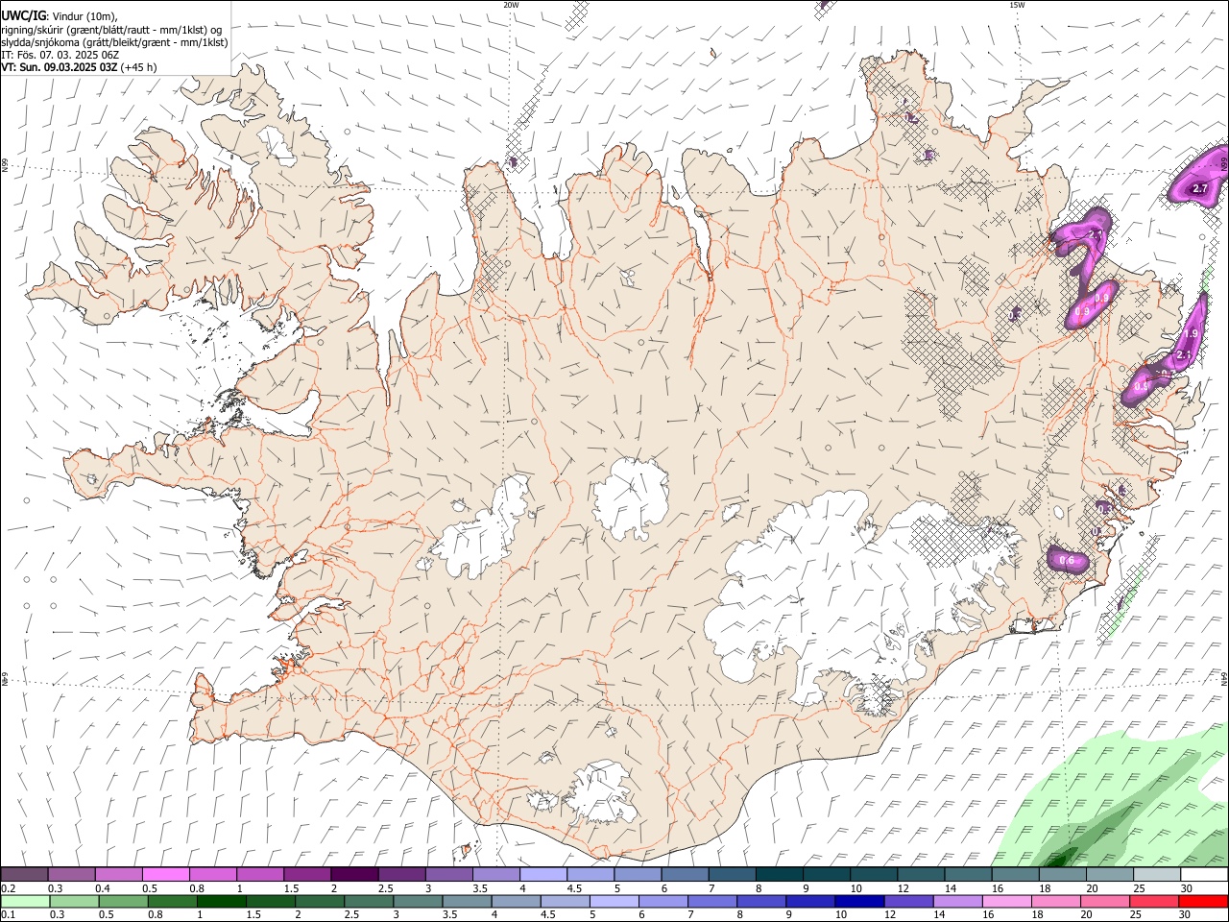Click the purple snowfall blob labeled 0.6
The image size is (1229, 922).
pyautogui.click(x=1067, y=559)
